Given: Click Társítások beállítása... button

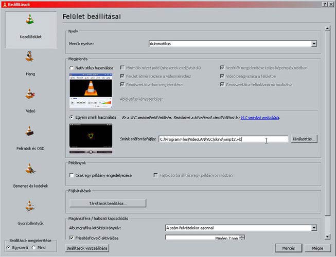Looking at the screenshot, I should tap(108, 204).
